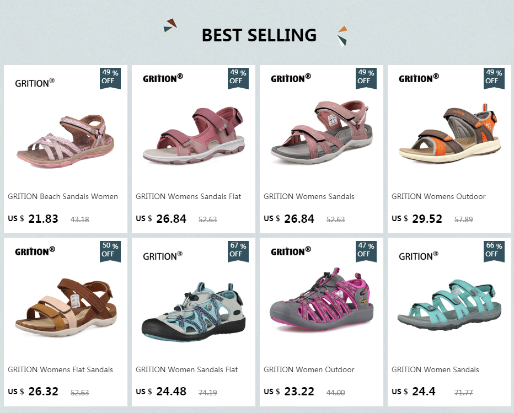Screen dimensions: 514x413
Task: Open "GRITION Womens Flat Sandals" product link
Action: pyautogui.click(x=61, y=369)
